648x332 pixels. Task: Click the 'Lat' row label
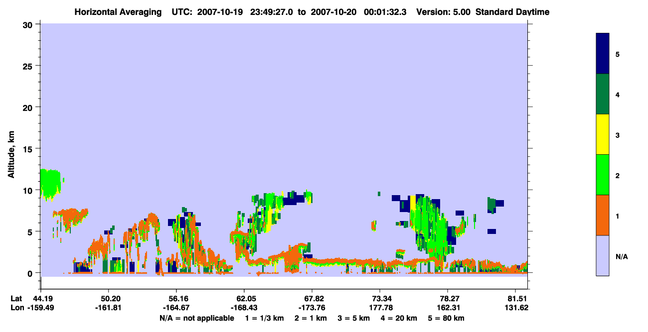(x=16, y=299)
